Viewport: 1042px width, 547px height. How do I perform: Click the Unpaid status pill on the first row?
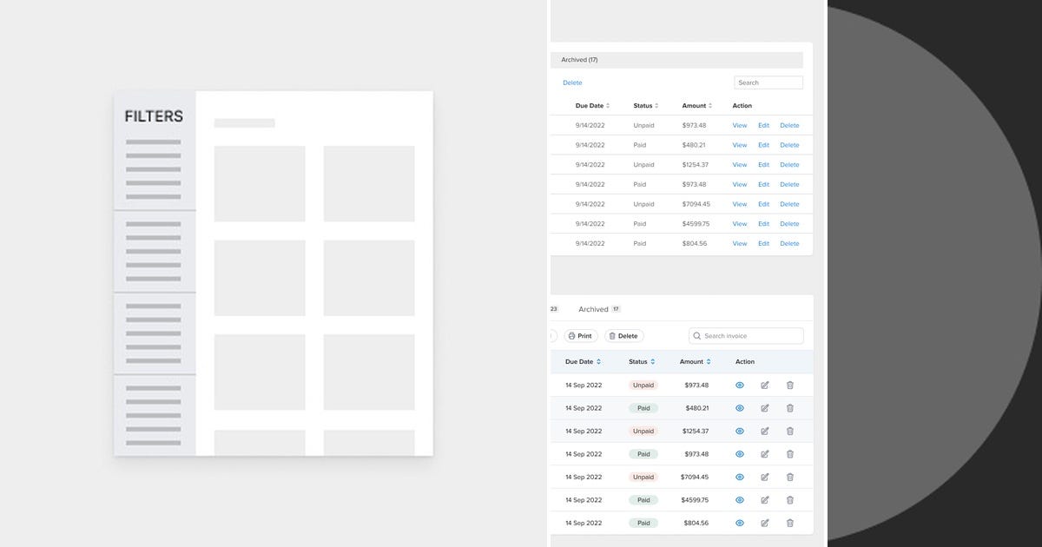click(x=643, y=385)
